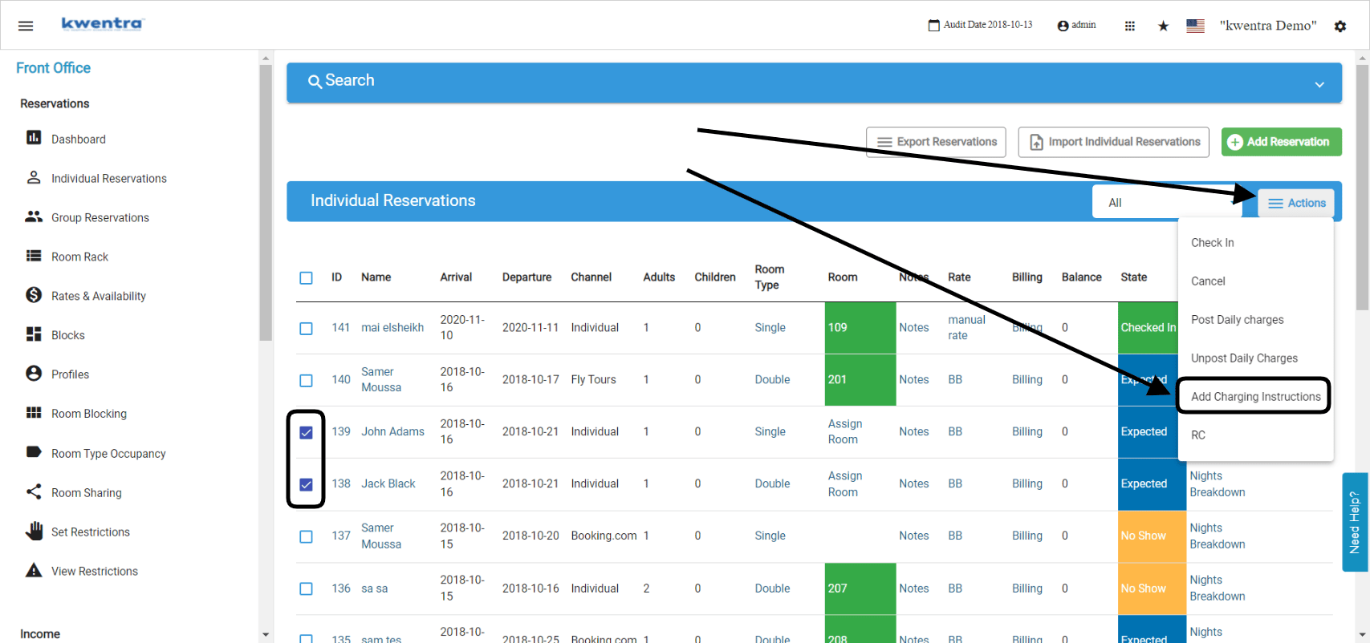Click the Search magnifier icon
The image size is (1370, 643).
point(315,82)
